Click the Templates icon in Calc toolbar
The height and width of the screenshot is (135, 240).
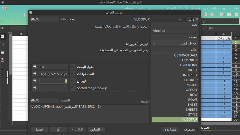(221, 15)
